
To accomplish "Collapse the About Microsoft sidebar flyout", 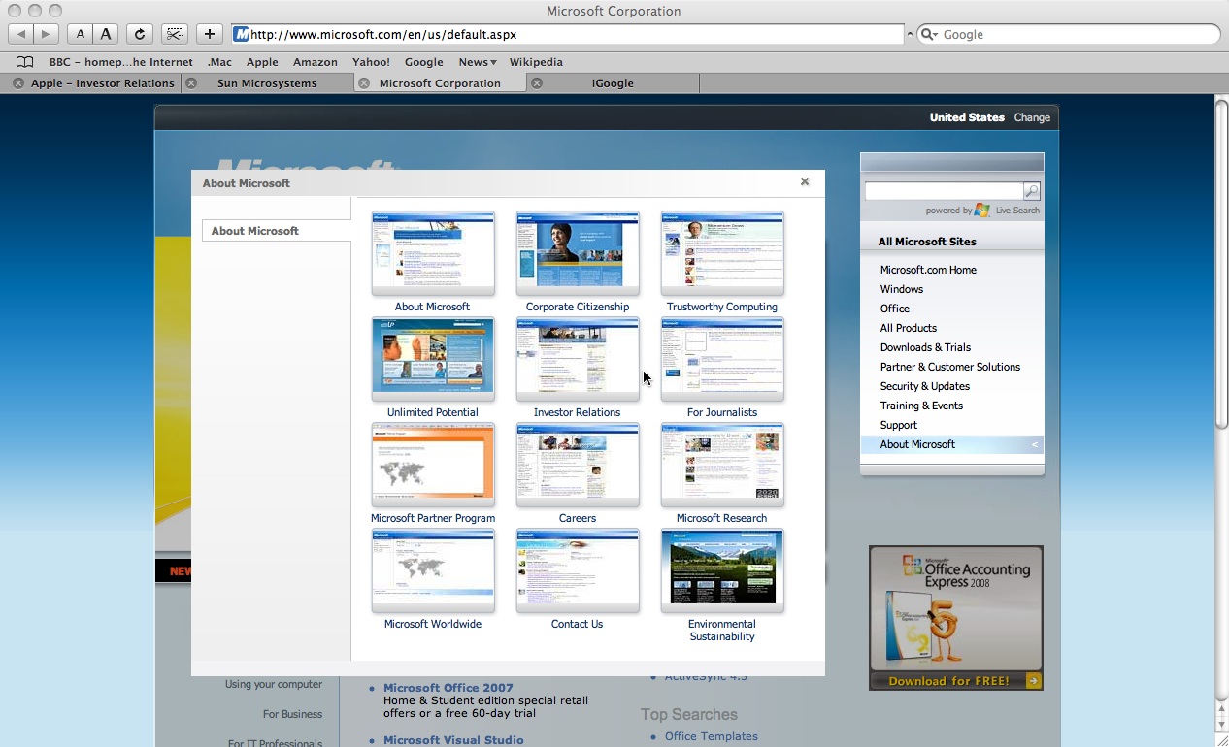I will pyautogui.click(x=1034, y=444).
